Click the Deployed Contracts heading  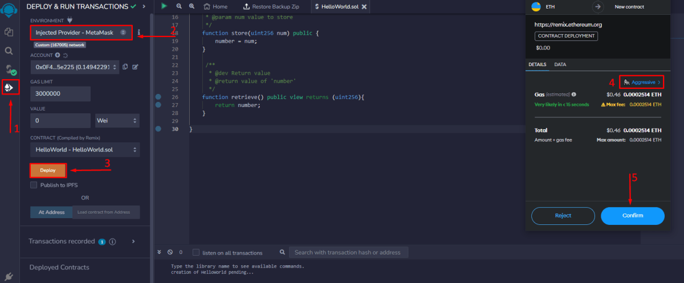(x=59, y=267)
